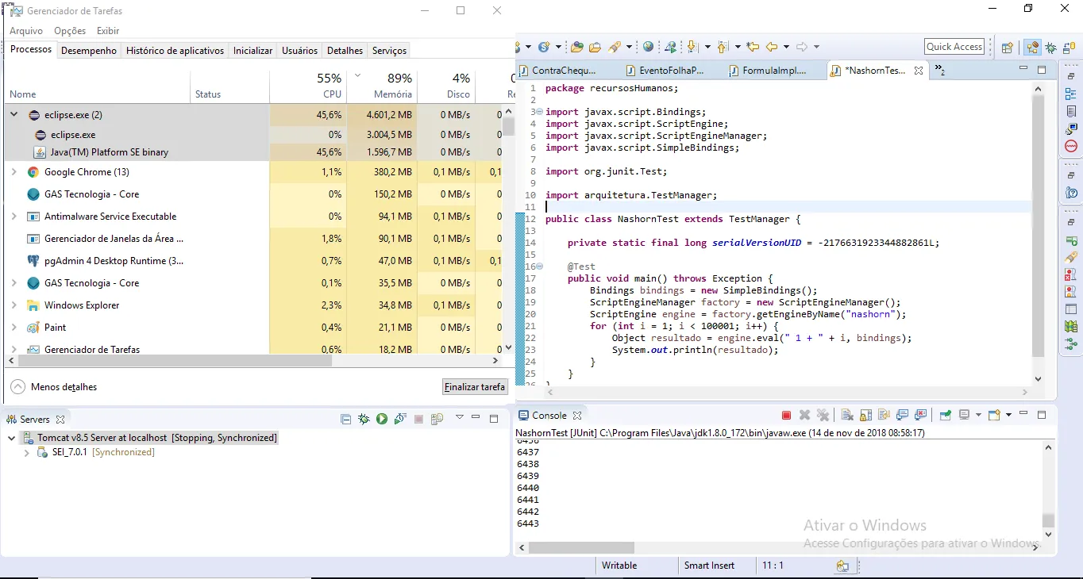The width and height of the screenshot is (1083, 579).
Task: Toggle Show Console on standard out change
Action: coord(902,415)
